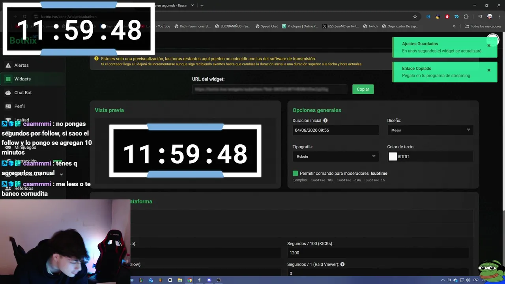Toggle the !subtime moderator command checkbox
The image size is (505, 284).
coord(295,173)
